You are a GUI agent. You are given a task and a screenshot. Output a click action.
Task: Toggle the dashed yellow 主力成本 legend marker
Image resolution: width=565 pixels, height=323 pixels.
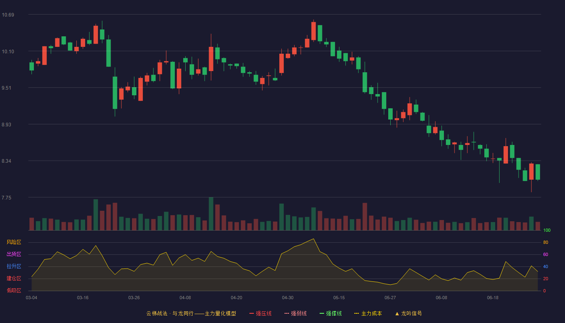(356, 313)
